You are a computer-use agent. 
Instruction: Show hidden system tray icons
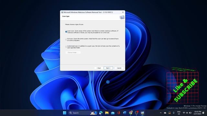click(161, 113)
